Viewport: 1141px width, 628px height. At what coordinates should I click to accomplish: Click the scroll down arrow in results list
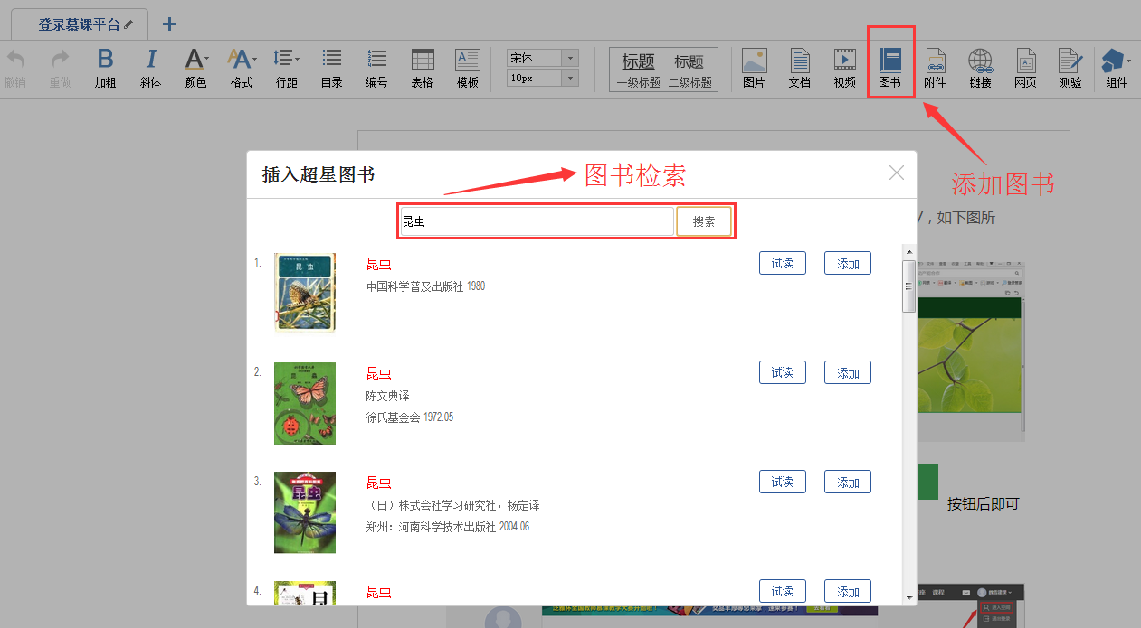(x=908, y=597)
